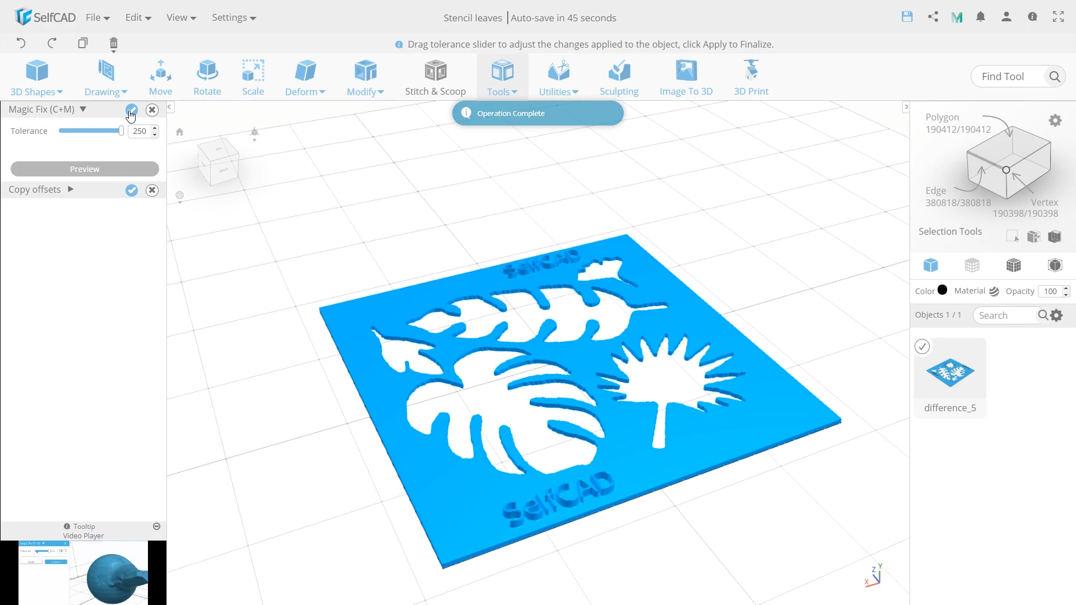Image resolution: width=1076 pixels, height=605 pixels.
Task: Expand the Copy offsets panel arrow
Action: (x=71, y=189)
